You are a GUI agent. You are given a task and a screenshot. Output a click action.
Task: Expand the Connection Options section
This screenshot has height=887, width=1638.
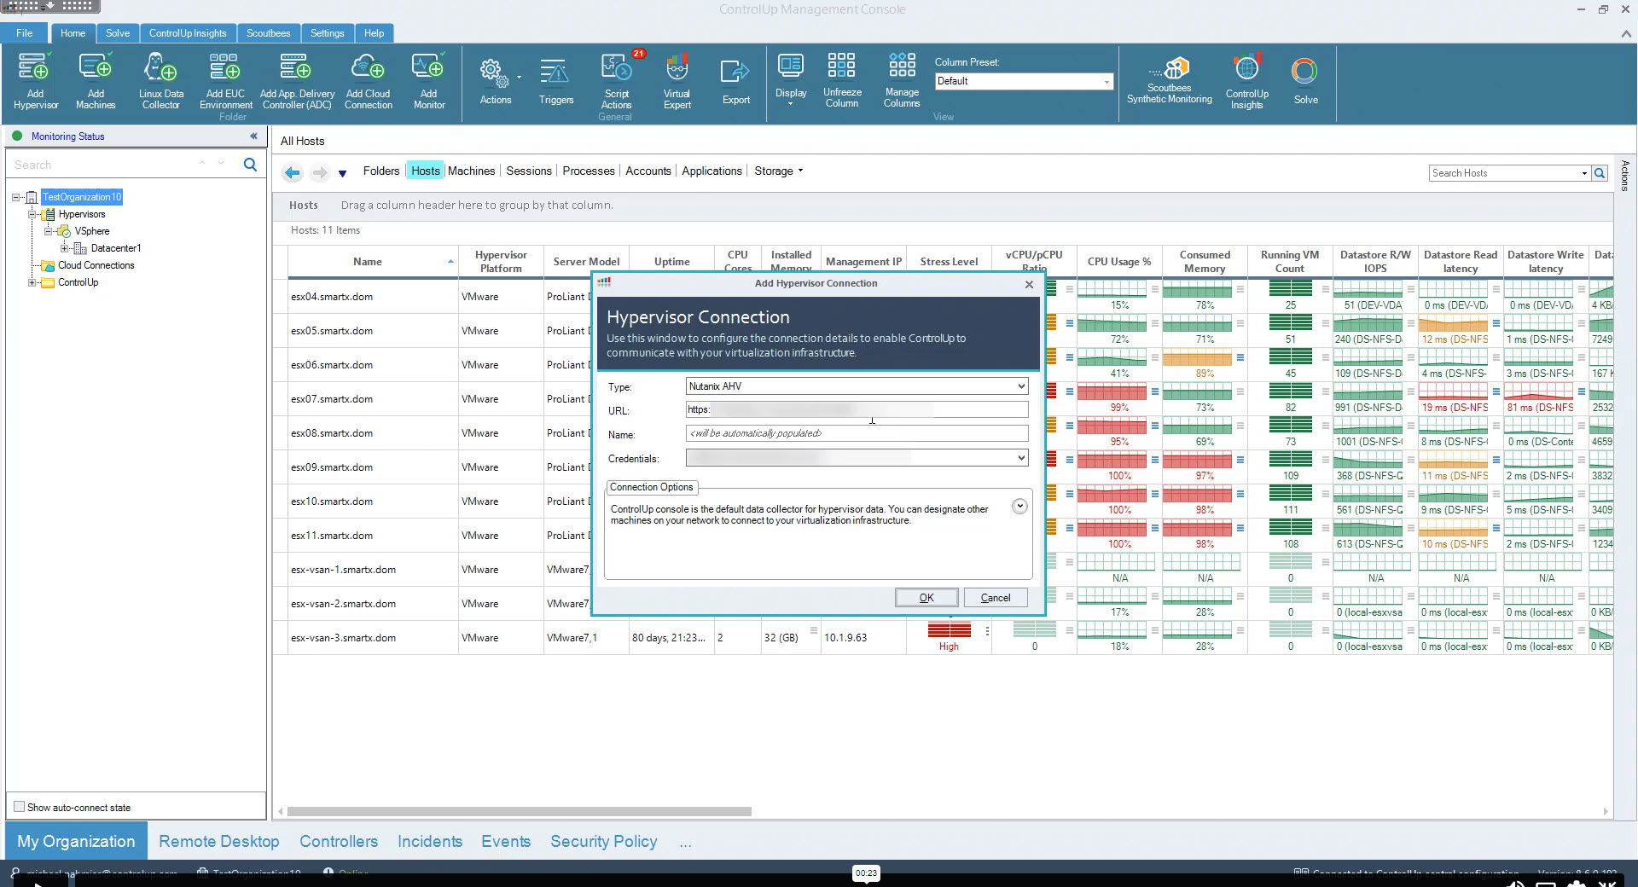pyautogui.click(x=1019, y=507)
